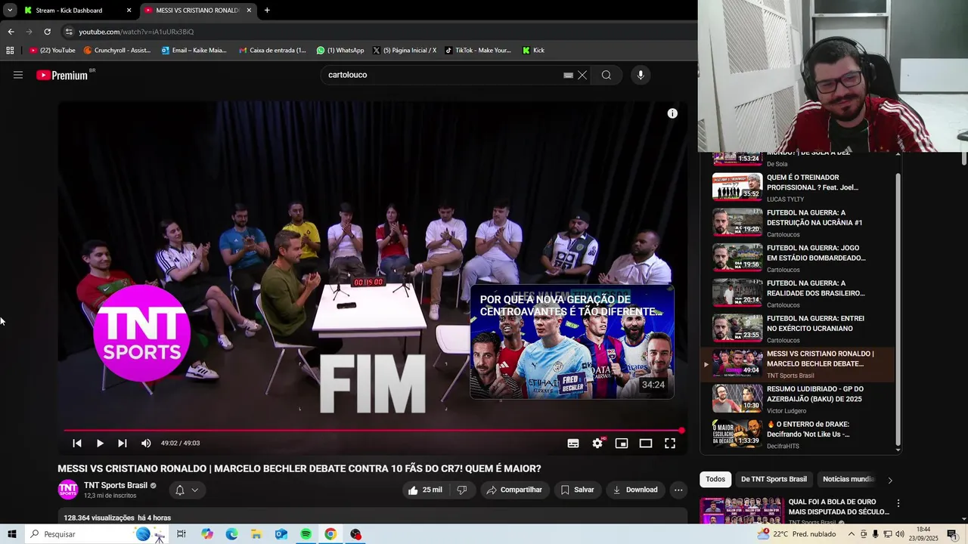Run search with magnifier button
The height and width of the screenshot is (544, 968).
point(606,75)
